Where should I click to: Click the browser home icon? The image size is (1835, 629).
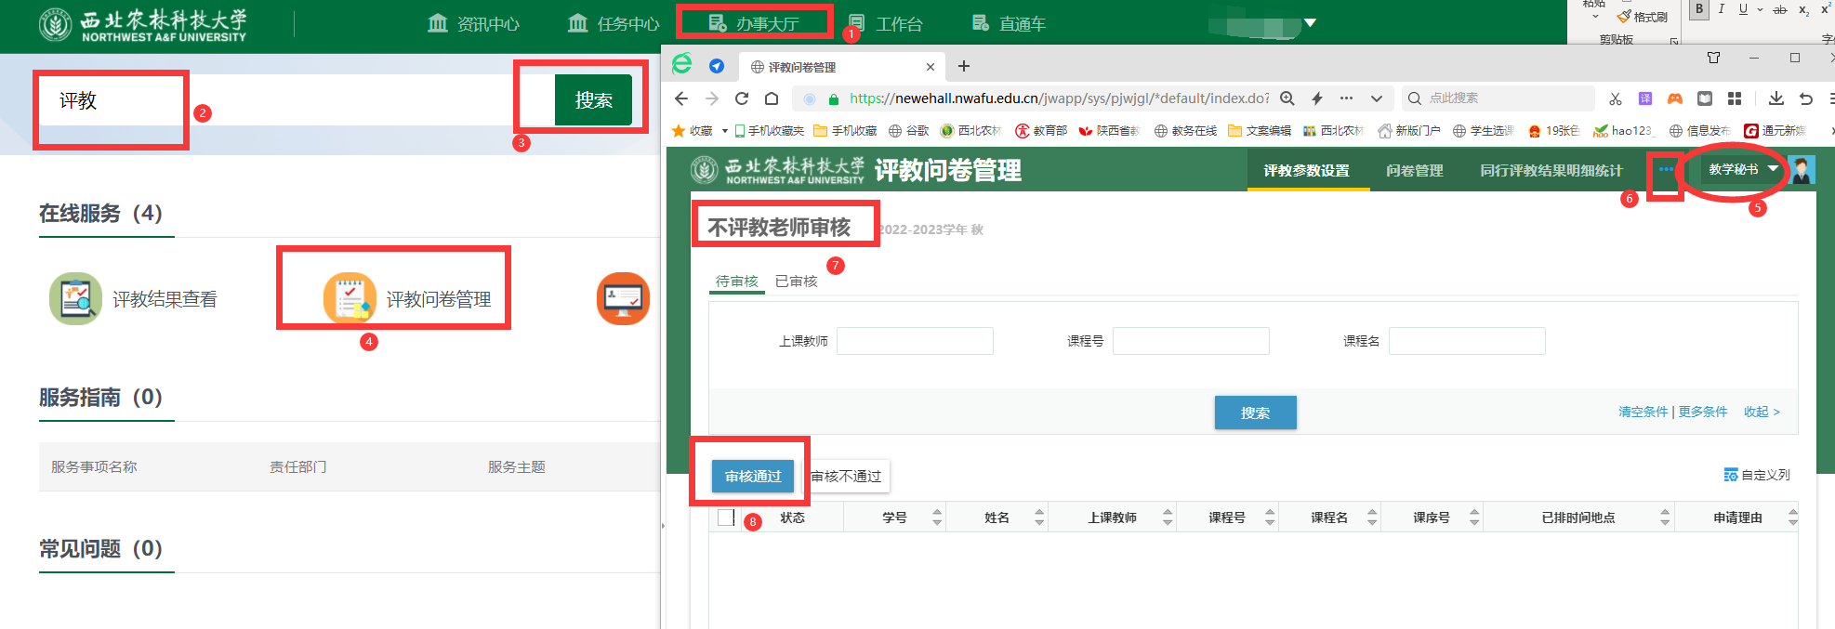[772, 98]
